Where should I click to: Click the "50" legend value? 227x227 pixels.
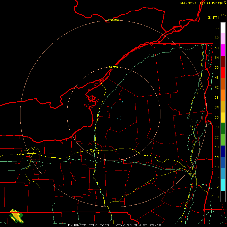pyautogui.click(x=217, y=68)
